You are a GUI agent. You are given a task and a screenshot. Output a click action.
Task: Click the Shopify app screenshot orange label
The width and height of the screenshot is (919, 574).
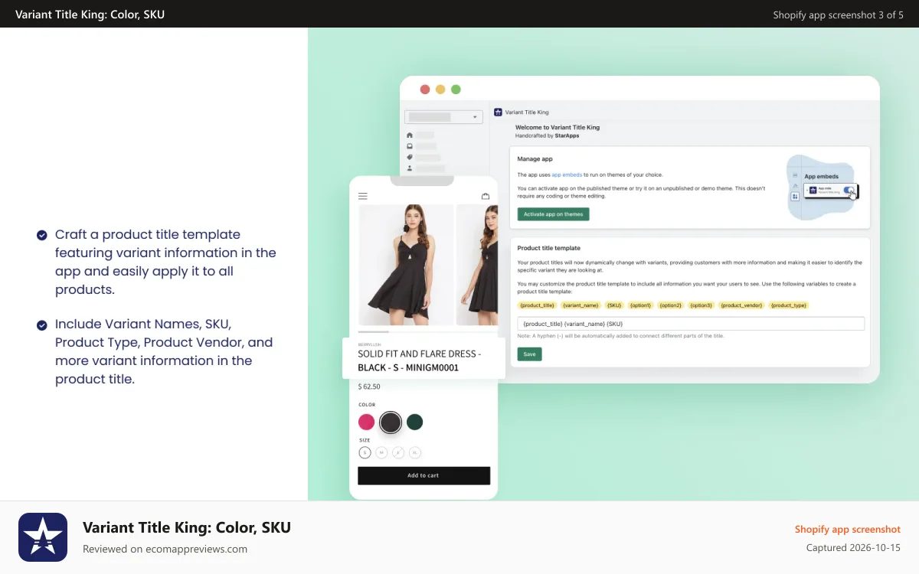coord(848,529)
